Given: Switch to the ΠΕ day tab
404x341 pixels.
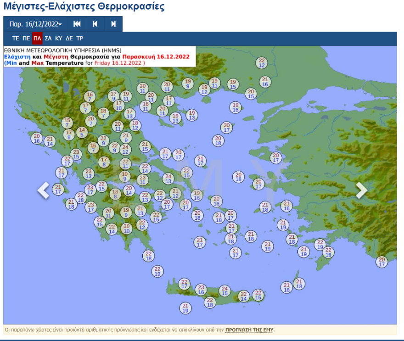Looking at the screenshot, I should (x=26, y=39).
